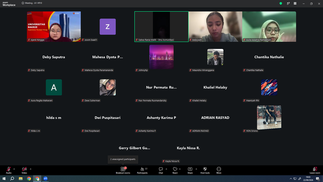The image size is (323, 182).
Task: Open Chrome from the Windows taskbar
Action: click(29, 178)
